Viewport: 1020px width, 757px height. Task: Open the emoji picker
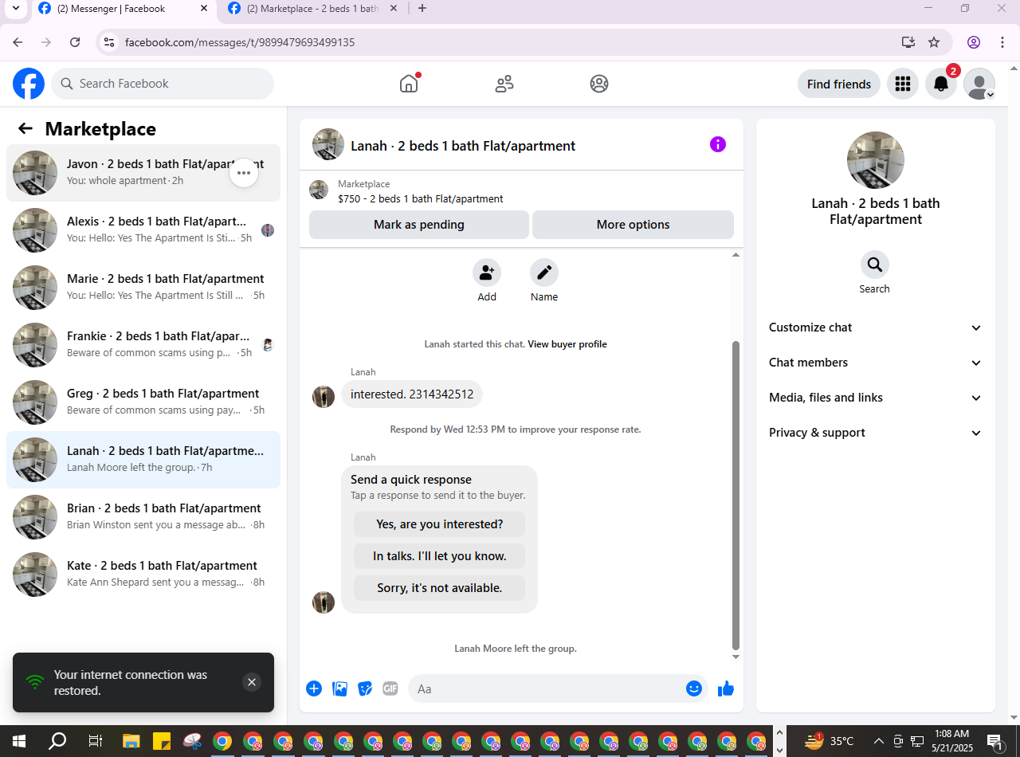coord(694,688)
